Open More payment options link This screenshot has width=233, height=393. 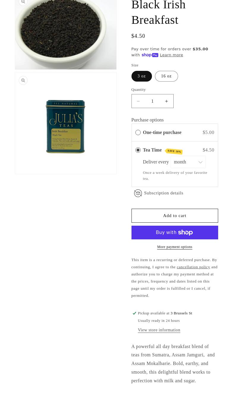175,247
